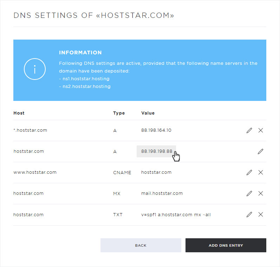The image size is (280, 267).
Task: Select the highlighted value 88.198.198.88
Action: (x=156, y=151)
